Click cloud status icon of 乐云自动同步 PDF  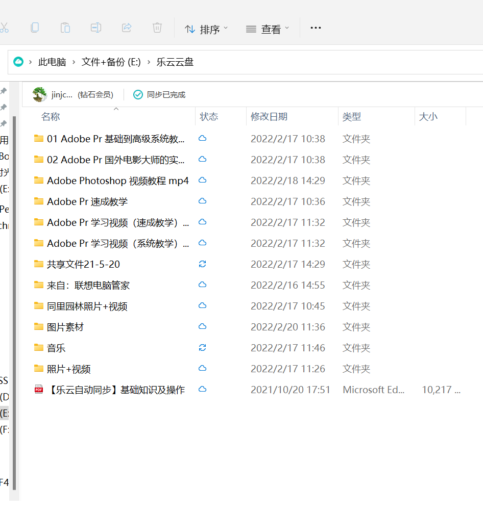coord(203,389)
